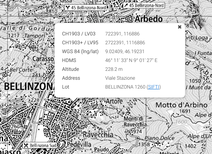
Task: Select the LV03 coordinate value 722391, 116886
Action: coord(122,34)
